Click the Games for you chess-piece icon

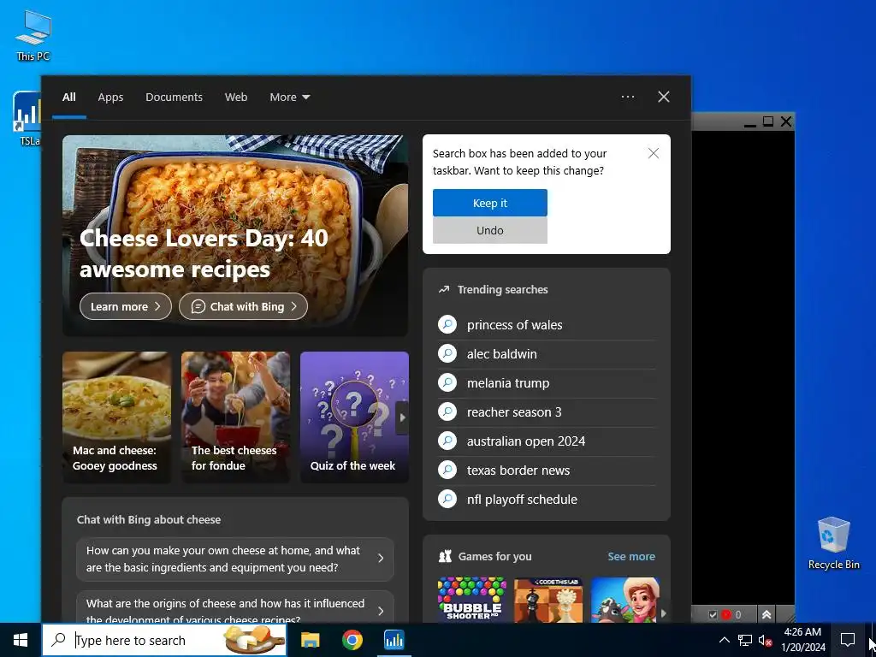(x=445, y=556)
